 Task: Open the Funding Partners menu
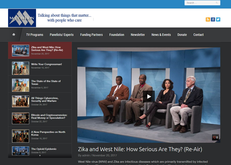pyautogui.click(x=91, y=35)
